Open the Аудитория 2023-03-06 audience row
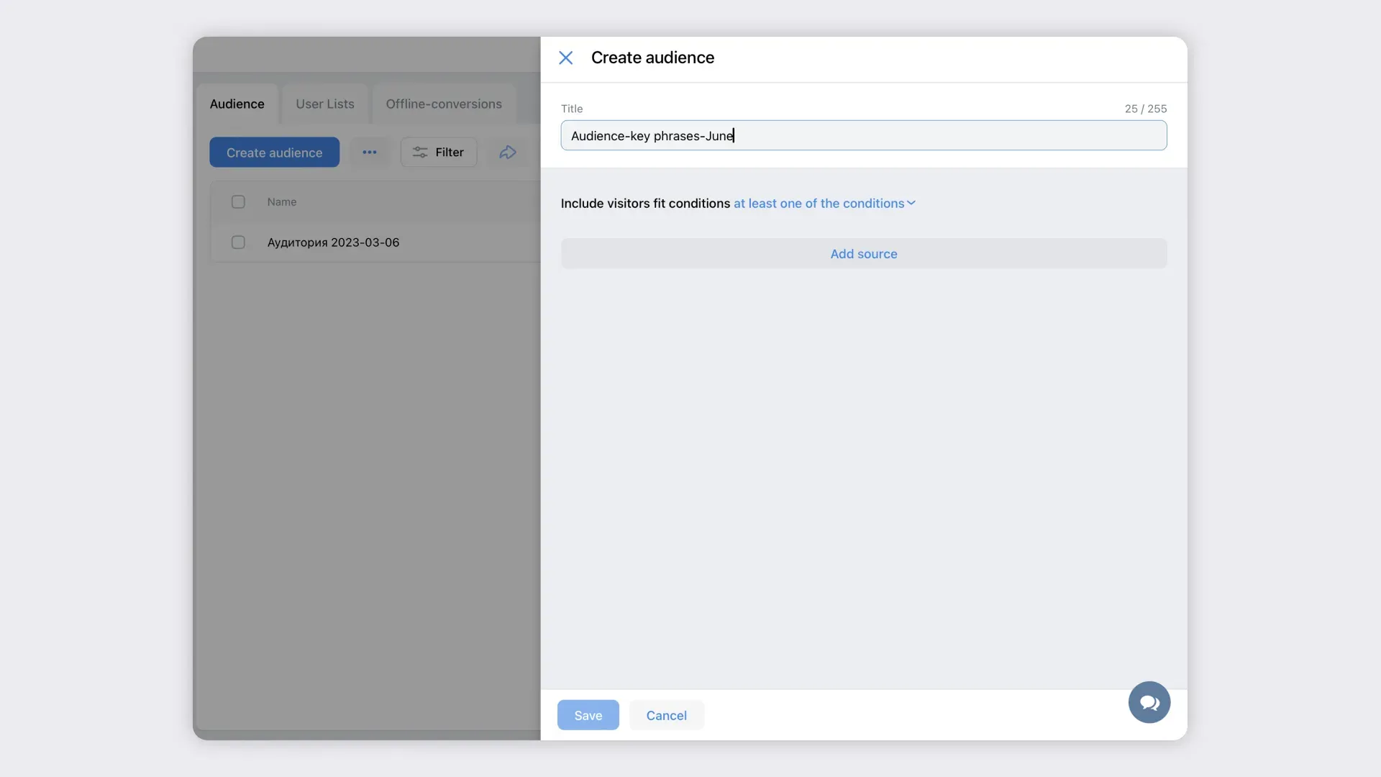 tap(333, 242)
